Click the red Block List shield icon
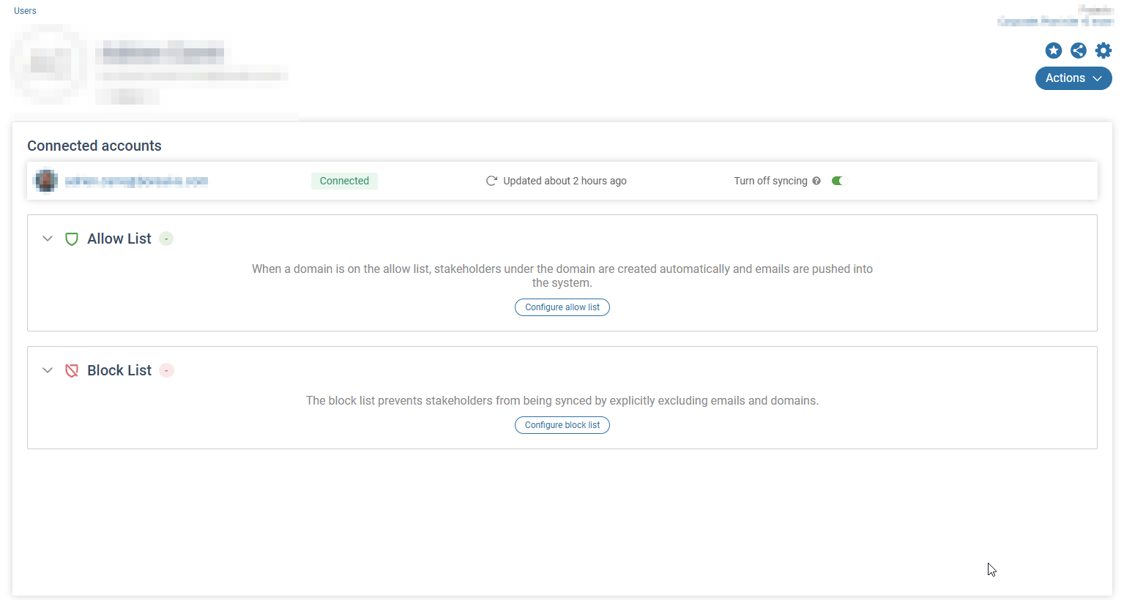Viewport: 1124px width, 600px height. 72,371
